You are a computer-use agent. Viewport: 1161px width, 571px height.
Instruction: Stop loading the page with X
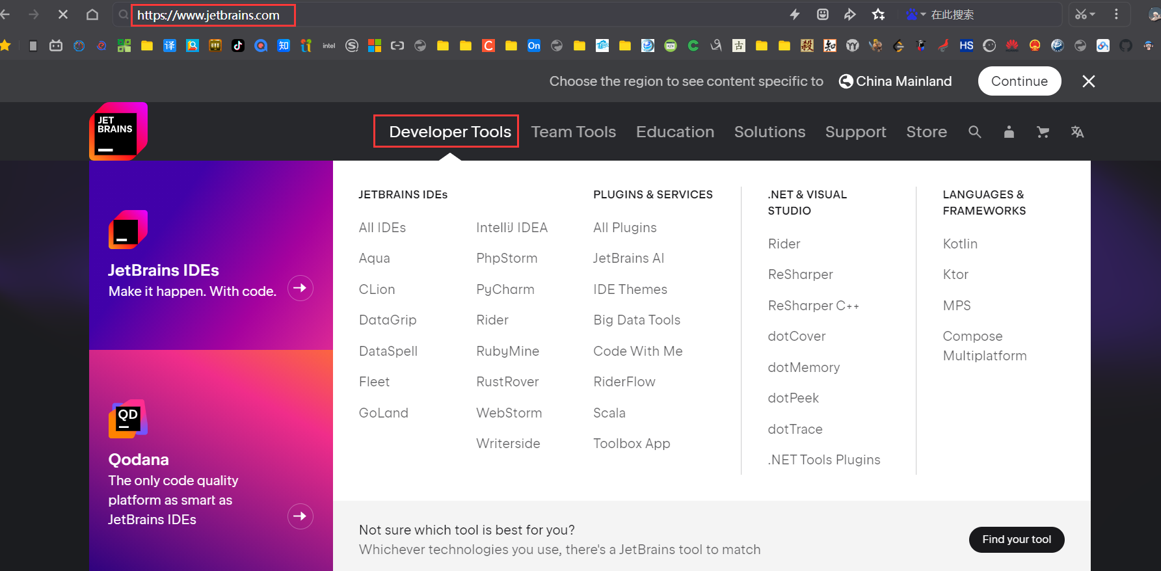click(63, 14)
